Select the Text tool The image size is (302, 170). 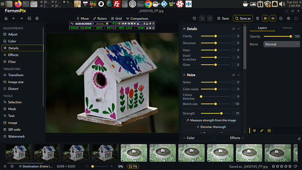tap(22, 116)
